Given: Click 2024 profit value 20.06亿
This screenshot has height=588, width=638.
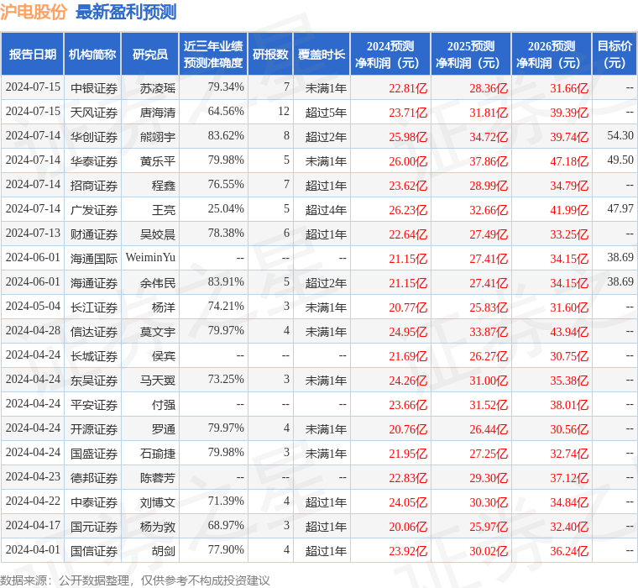Looking at the screenshot, I should coord(408,527).
